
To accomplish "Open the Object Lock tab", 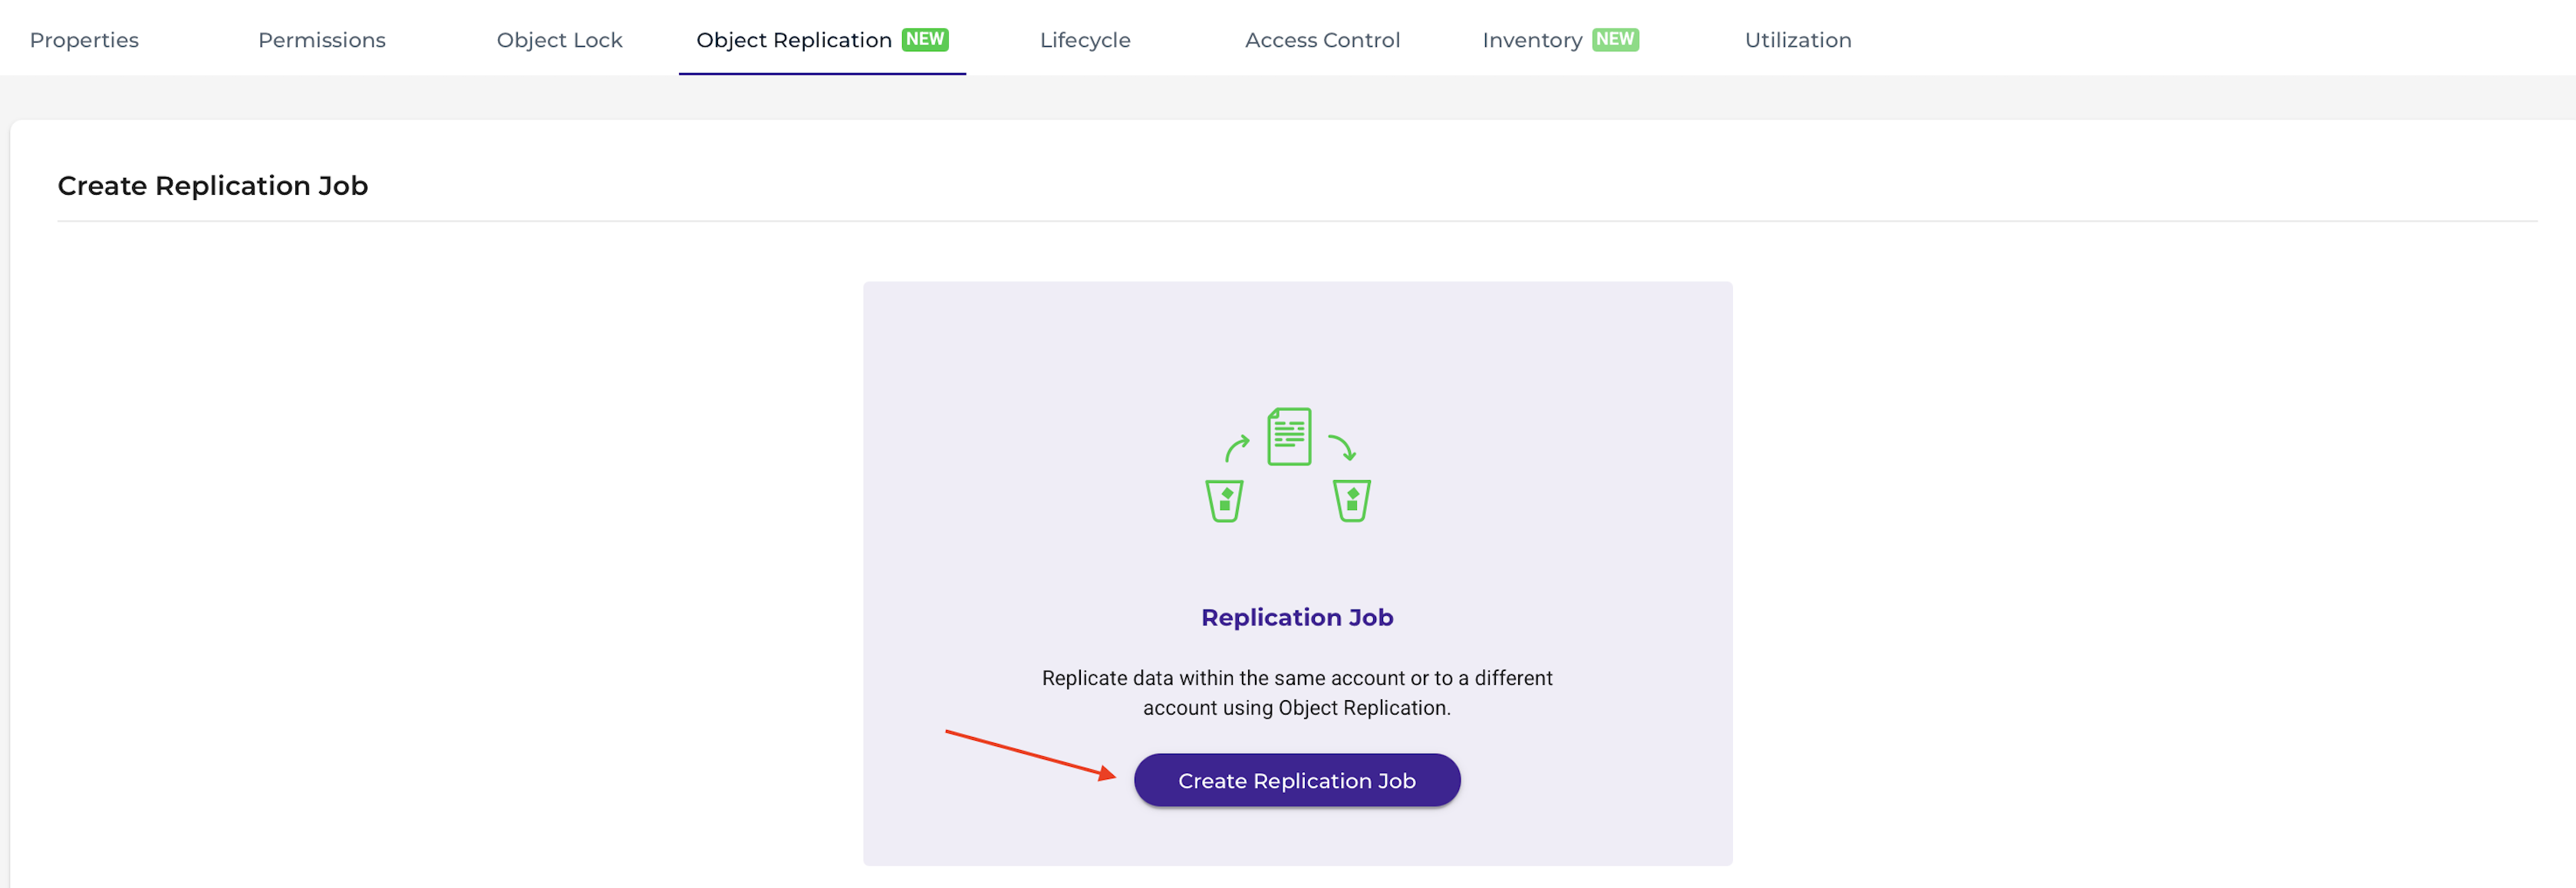I will coord(559,40).
